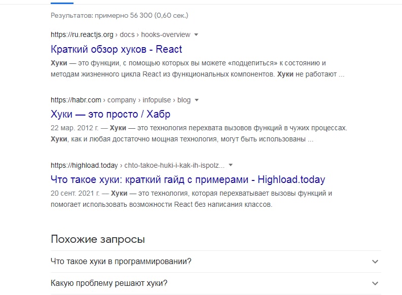402x295 pixels.
Task: Expand 'Что такое хуки в программировании?' question
Action: tap(216, 262)
